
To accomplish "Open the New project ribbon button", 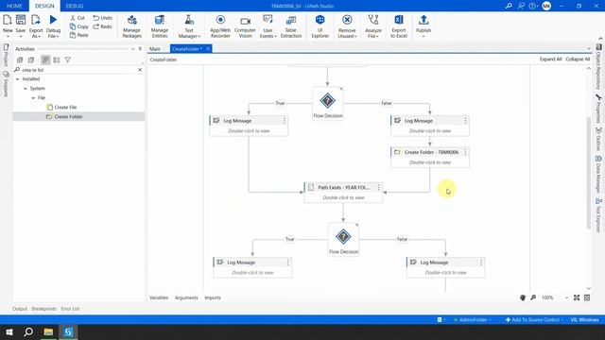I will click(8, 25).
